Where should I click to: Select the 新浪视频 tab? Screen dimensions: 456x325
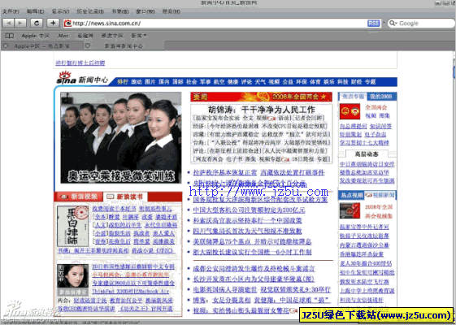click(x=79, y=197)
